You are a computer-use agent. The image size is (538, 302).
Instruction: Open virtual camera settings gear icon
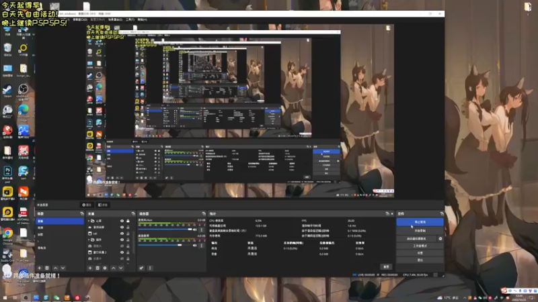pos(440,239)
